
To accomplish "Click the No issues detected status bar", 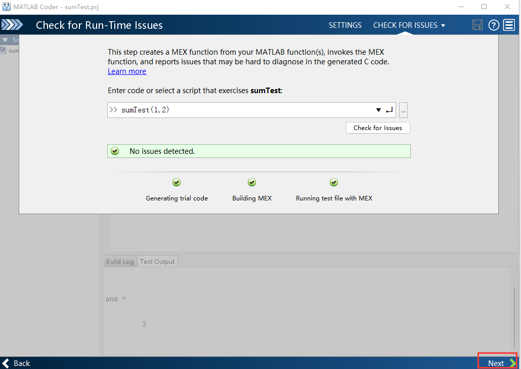I will [259, 151].
